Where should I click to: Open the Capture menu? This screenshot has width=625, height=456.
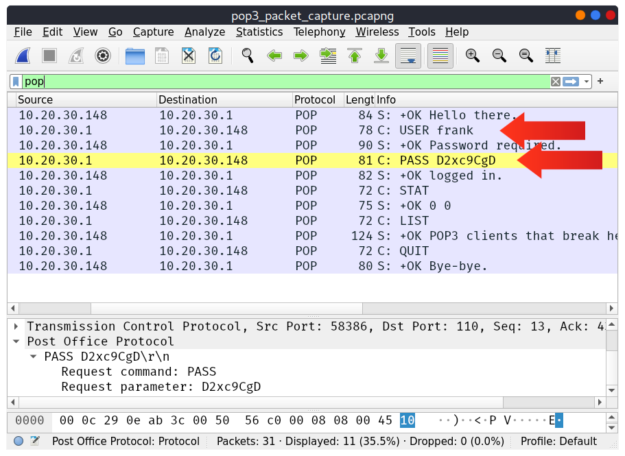pos(154,32)
